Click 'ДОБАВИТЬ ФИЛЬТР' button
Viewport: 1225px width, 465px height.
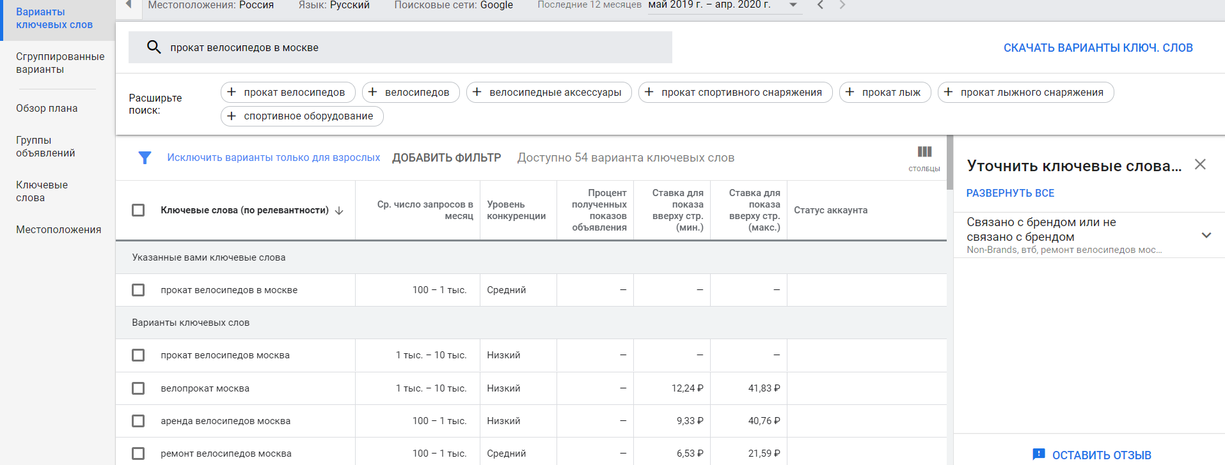tap(447, 158)
